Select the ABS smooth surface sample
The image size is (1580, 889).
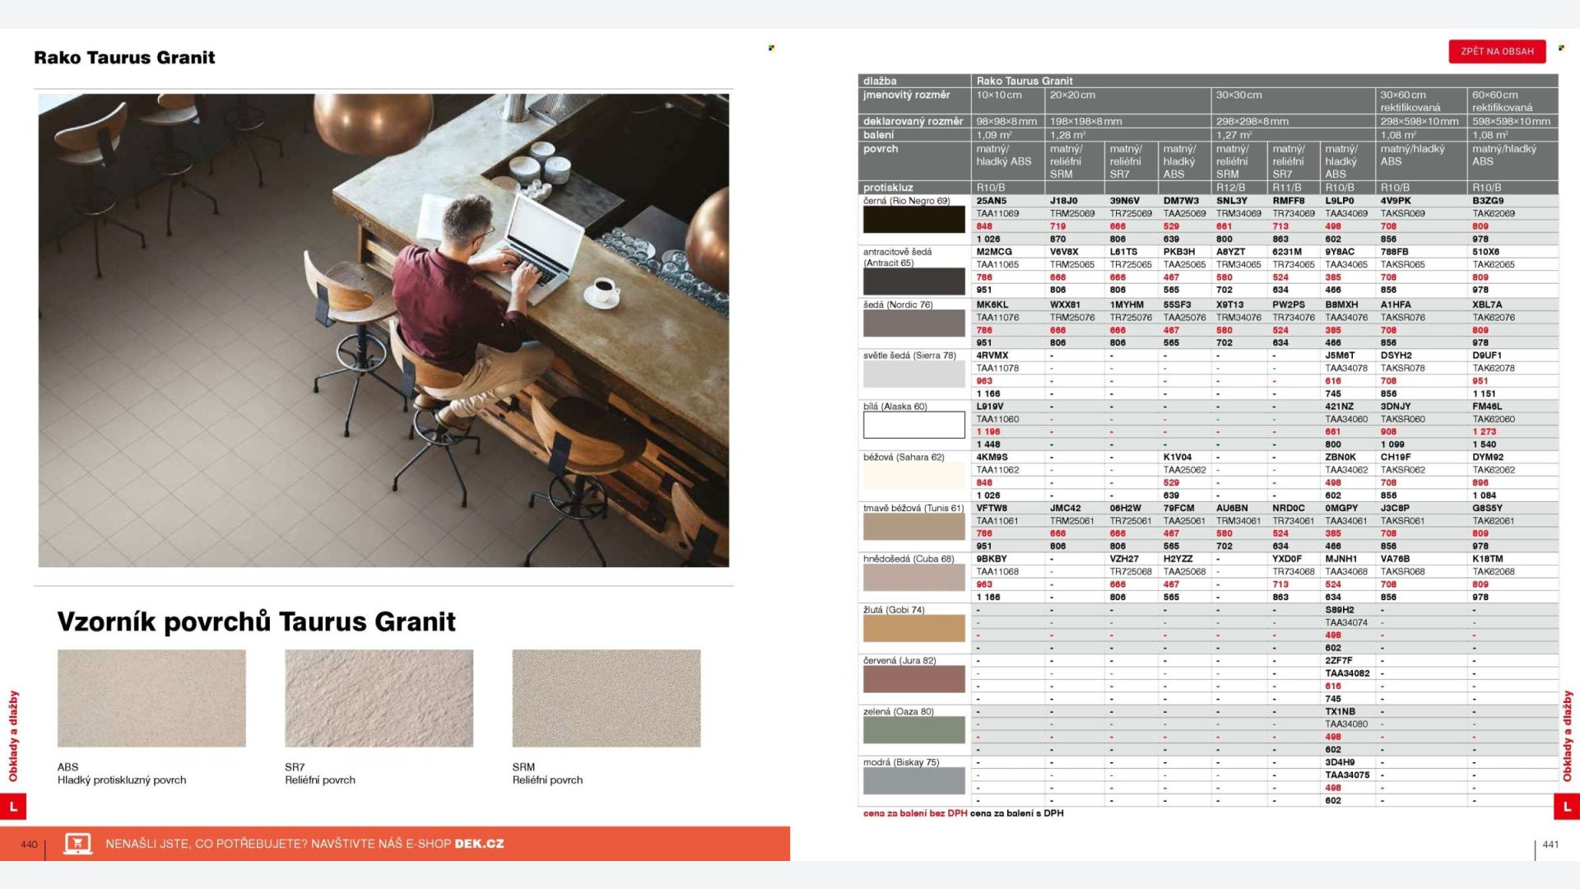point(151,698)
